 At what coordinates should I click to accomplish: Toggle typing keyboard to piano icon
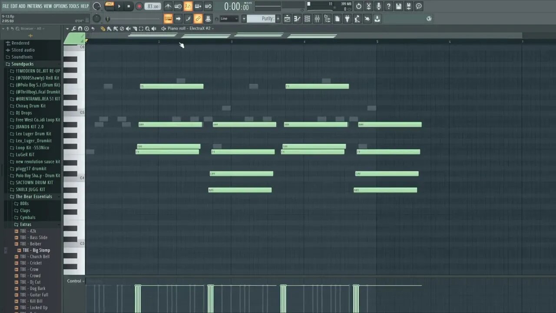[168, 18]
